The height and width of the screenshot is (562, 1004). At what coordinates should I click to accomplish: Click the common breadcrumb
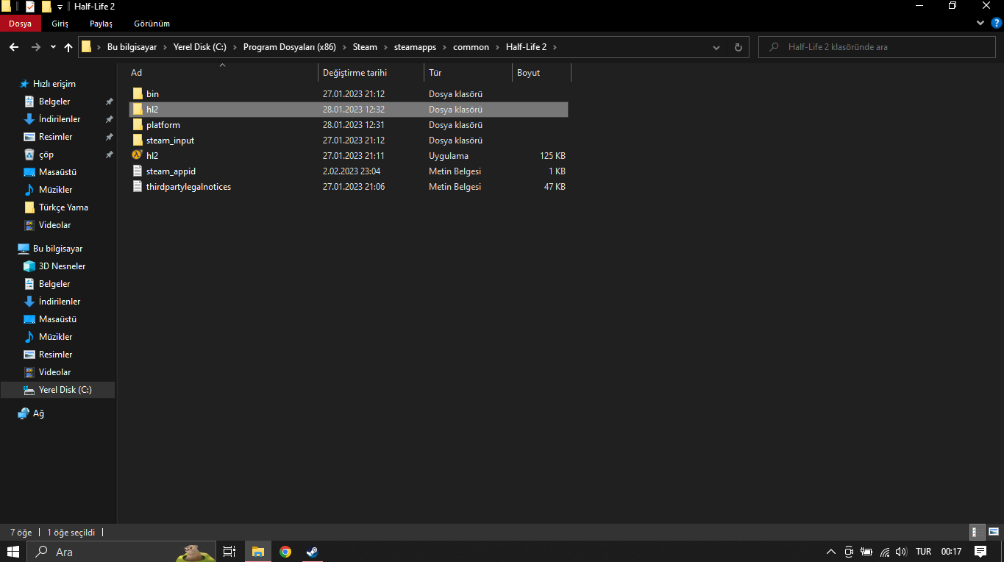point(471,47)
